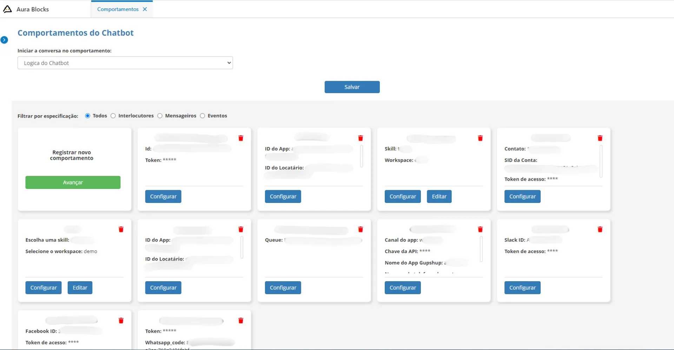674x350 pixels.
Task: Close the Comportamentos tab
Action: pos(145,9)
